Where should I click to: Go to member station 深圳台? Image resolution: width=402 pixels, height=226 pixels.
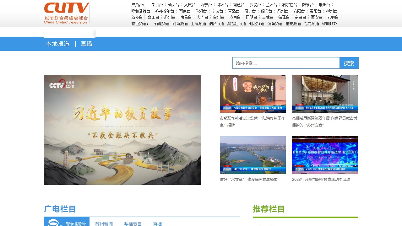tap(157, 5)
